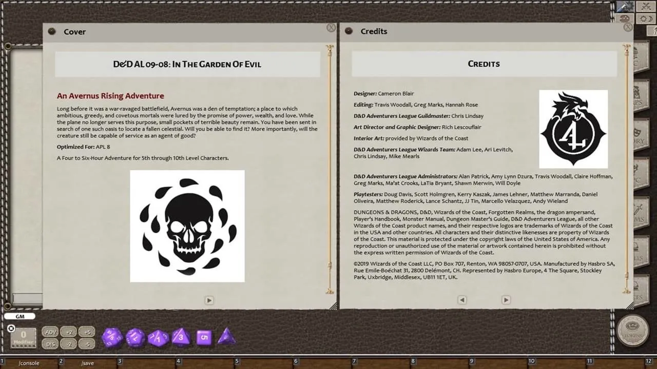Roll the purple d4 die

pyautogui.click(x=226, y=337)
